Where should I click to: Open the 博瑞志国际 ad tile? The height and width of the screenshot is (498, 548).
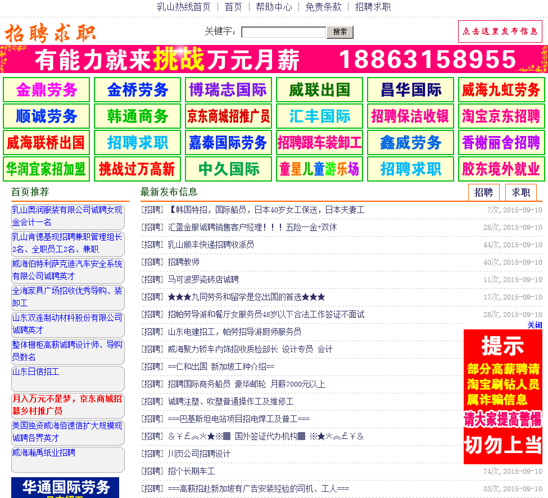229,90
